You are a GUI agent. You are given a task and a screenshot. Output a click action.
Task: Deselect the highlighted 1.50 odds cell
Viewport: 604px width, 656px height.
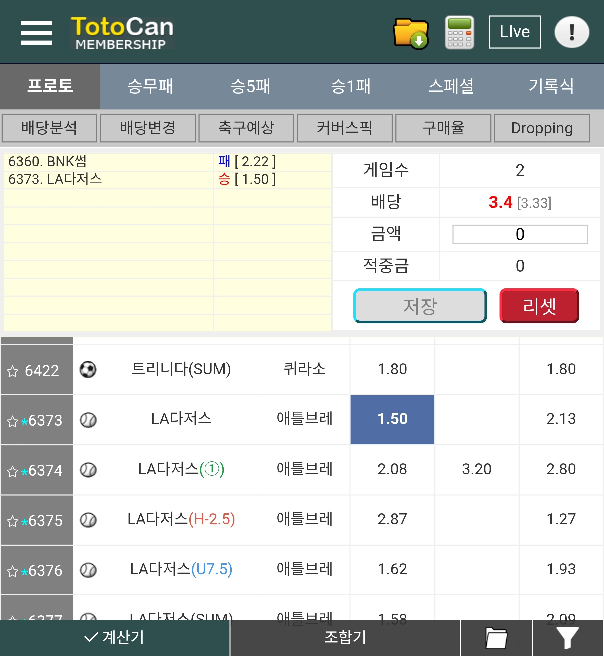point(392,420)
